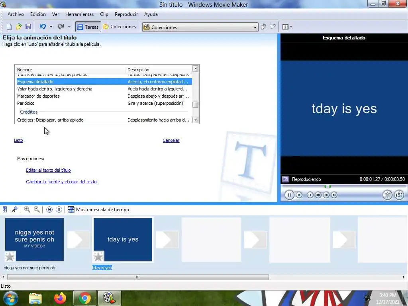Open Firefox from the taskbar
This screenshot has width=408, height=306.
(x=60, y=298)
